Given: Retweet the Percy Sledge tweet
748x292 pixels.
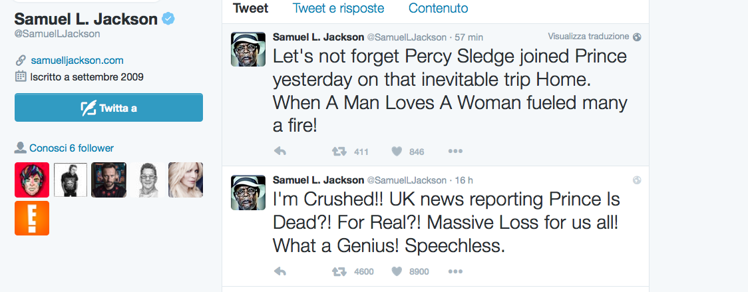Looking at the screenshot, I should coord(339,152).
